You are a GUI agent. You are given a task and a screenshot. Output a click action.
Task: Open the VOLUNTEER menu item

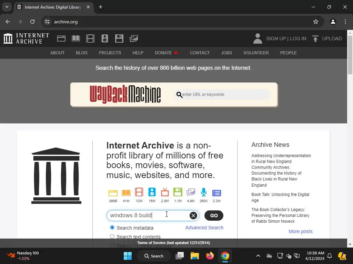[256, 53]
